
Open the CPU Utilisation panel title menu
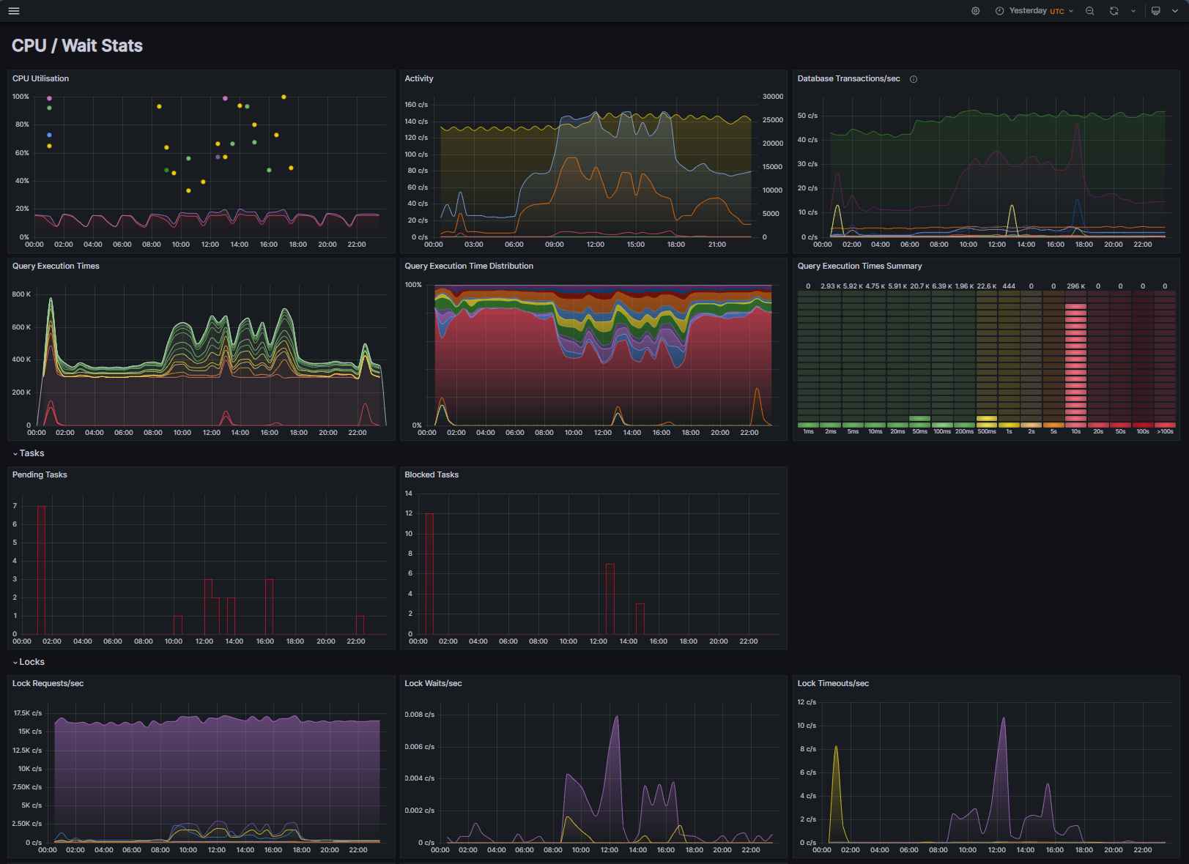(x=40, y=78)
